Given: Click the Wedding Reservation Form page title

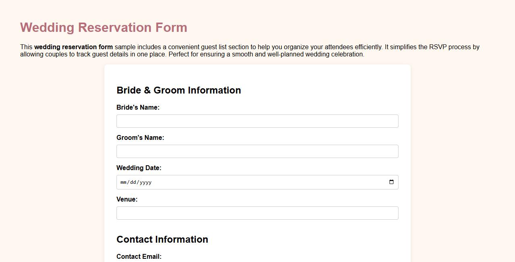Looking at the screenshot, I should tap(103, 27).
